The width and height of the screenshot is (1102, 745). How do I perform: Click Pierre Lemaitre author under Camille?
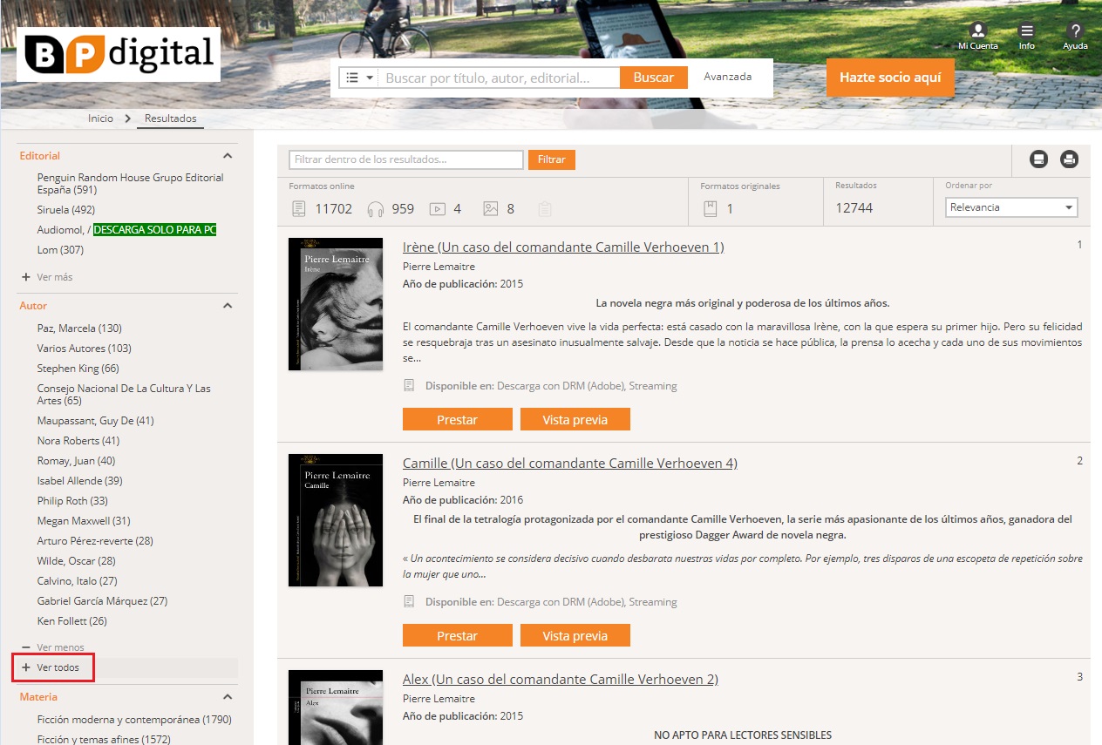(x=439, y=483)
